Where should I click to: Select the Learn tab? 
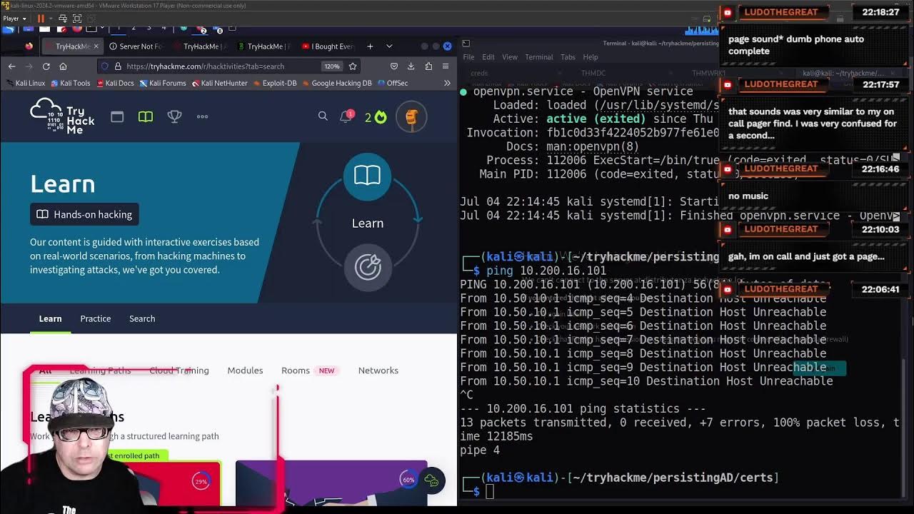tap(50, 318)
